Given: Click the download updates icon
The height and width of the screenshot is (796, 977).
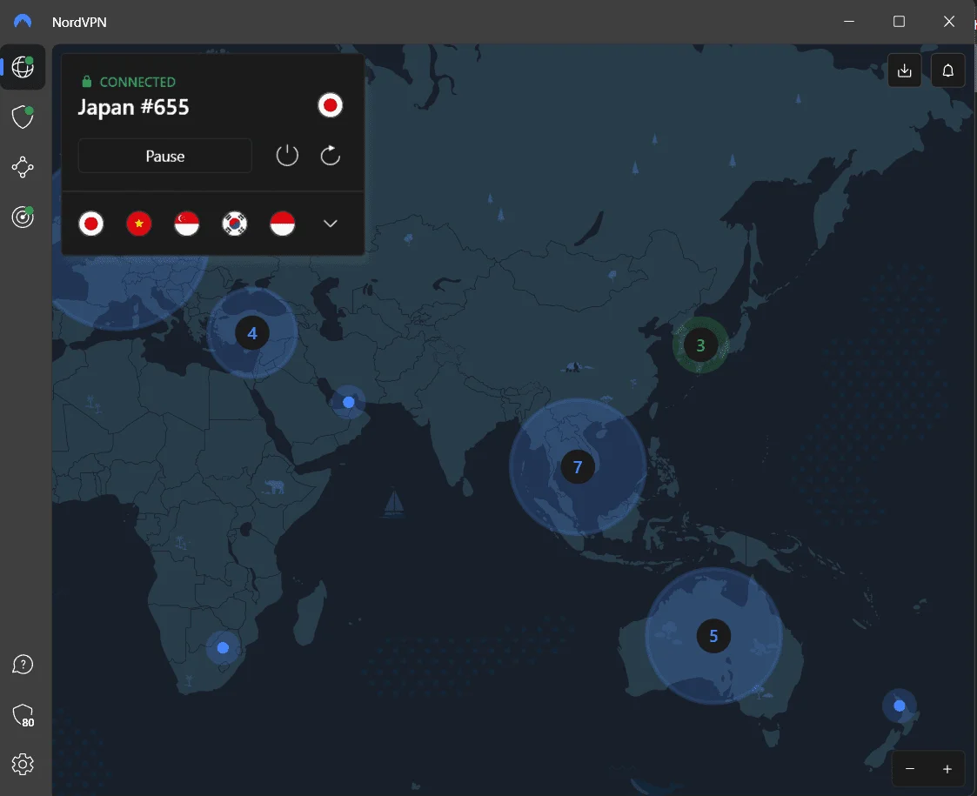Looking at the screenshot, I should 904,70.
